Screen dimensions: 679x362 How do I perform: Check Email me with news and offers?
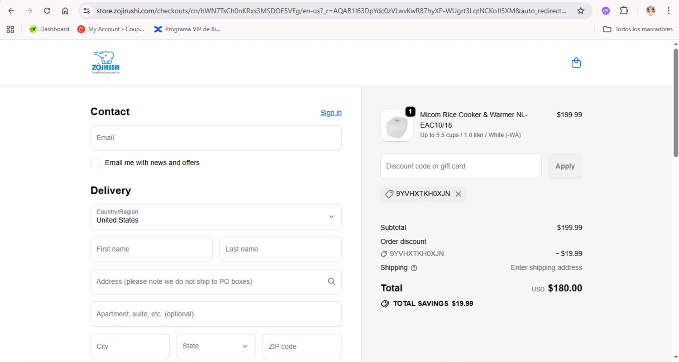(x=96, y=162)
